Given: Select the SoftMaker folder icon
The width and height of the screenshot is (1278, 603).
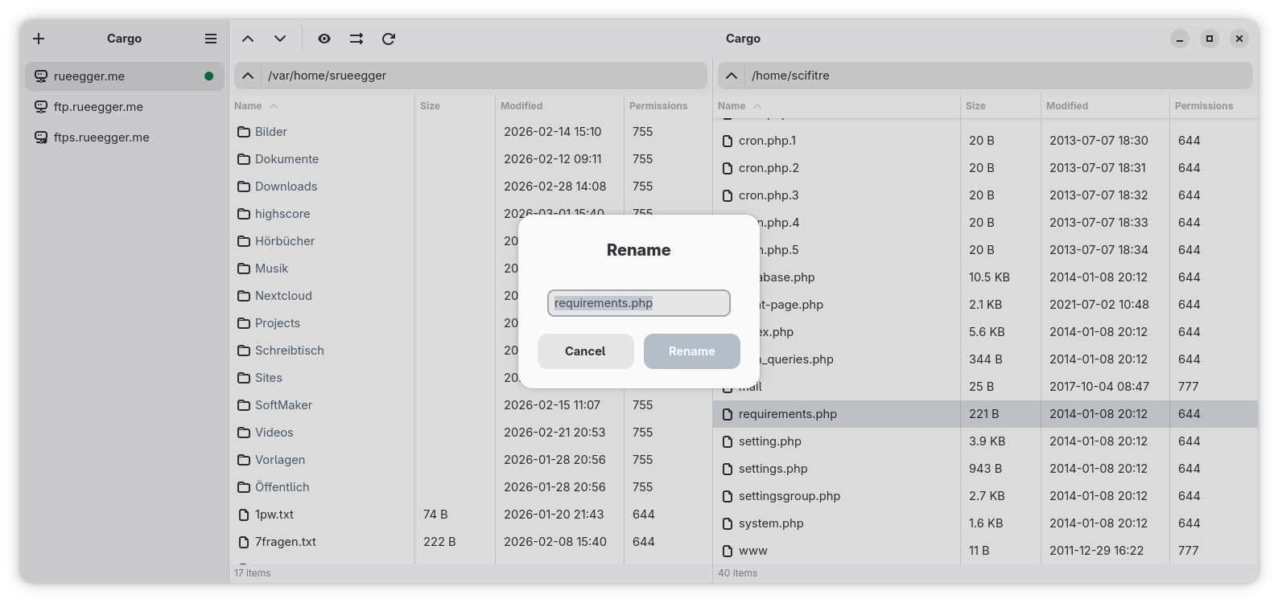Looking at the screenshot, I should pyautogui.click(x=244, y=405).
